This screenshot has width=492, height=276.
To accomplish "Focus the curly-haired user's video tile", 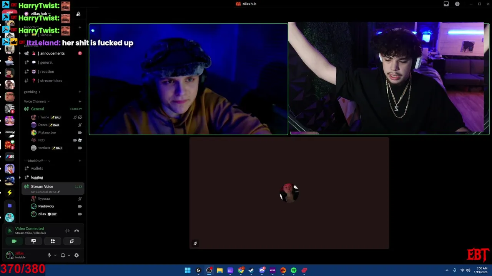I will [389, 79].
